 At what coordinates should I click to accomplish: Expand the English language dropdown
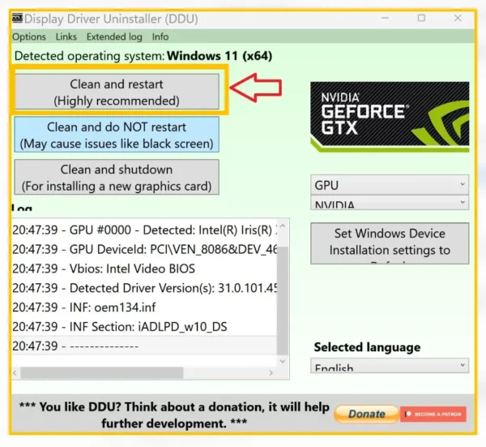(x=390, y=366)
